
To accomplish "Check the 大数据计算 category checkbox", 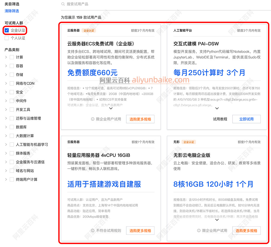I will click(x=12, y=136).
